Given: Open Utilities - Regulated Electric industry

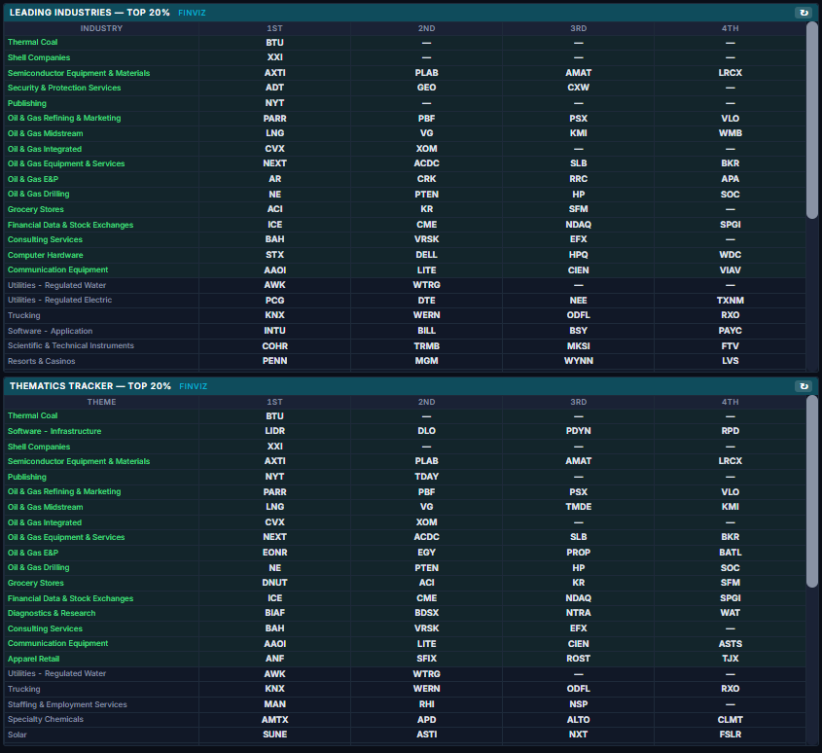Looking at the screenshot, I should pyautogui.click(x=59, y=300).
